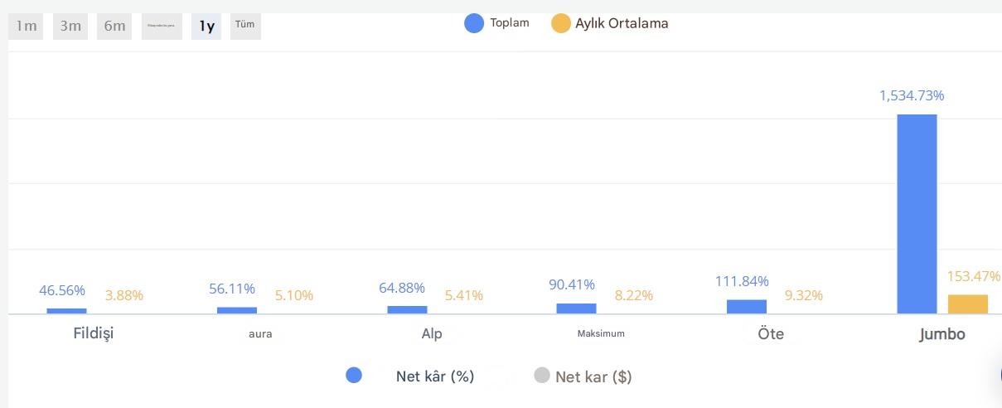Image resolution: width=1002 pixels, height=408 pixels.
Task: Toggle the blue Toplam legend circle
Action: coord(474,23)
